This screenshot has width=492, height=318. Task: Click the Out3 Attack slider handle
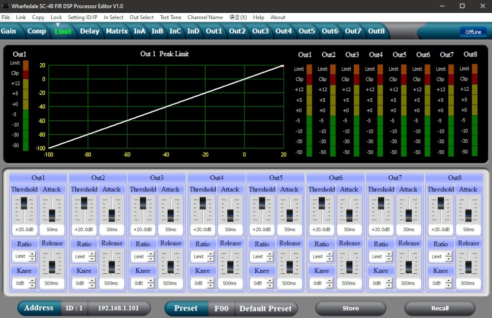(x=171, y=215)
